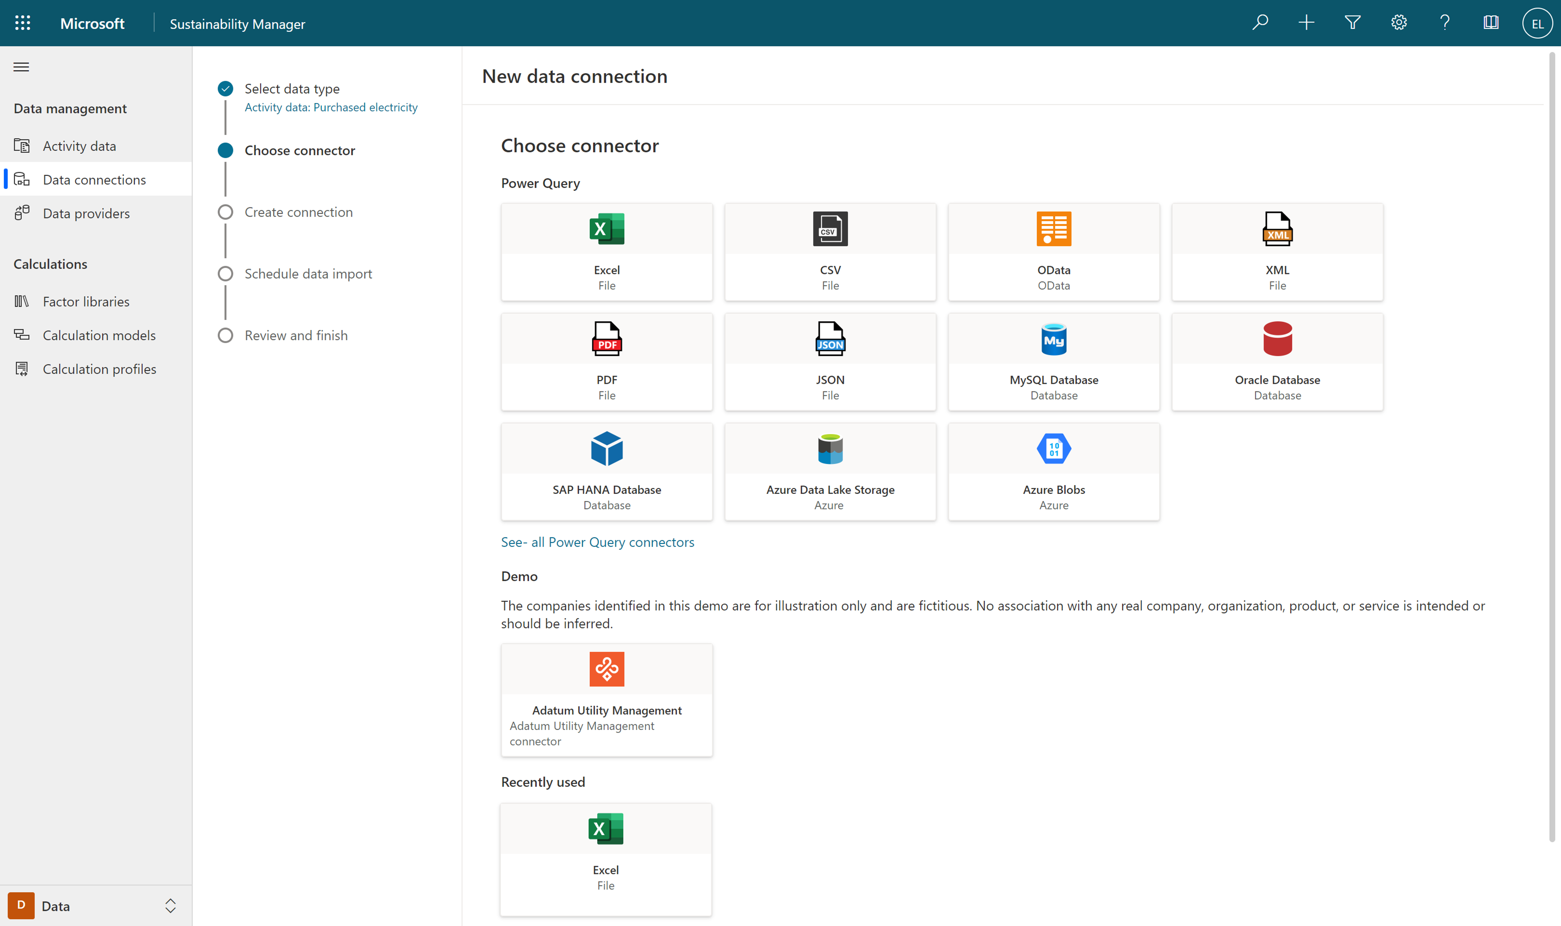This screenshot has height=926, width=1561.
Task: Click the Review and finish step circle
Action: pyautogui.click(x=225, y=336)
